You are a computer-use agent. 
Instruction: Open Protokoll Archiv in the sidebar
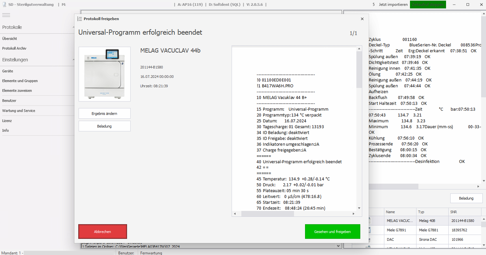tap(14, 48)
